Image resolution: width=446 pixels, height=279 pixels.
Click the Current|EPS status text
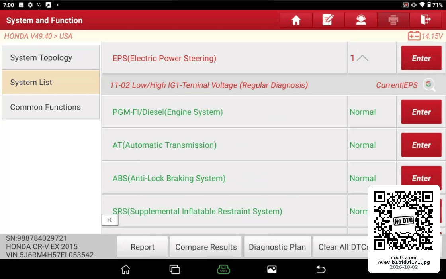tap(397, 85)
